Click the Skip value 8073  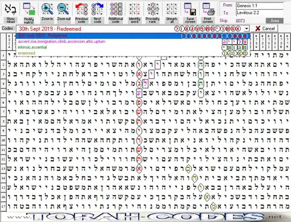point(240,21)
